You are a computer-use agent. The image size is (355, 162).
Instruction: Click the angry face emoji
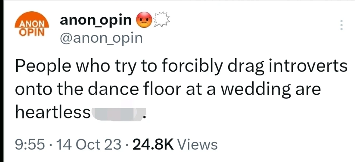tap(144, 20)
